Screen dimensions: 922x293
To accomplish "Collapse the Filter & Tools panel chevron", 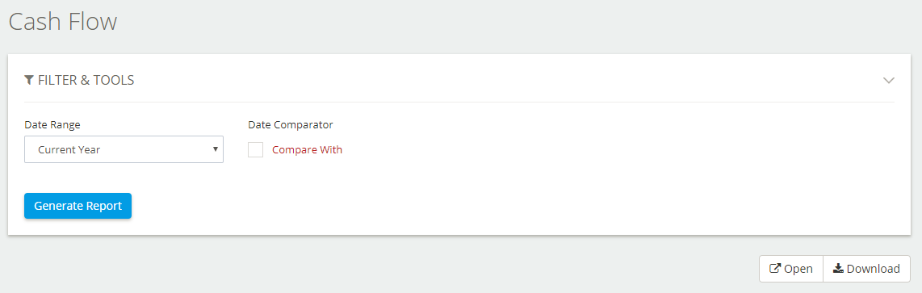I will coord(888,80).
